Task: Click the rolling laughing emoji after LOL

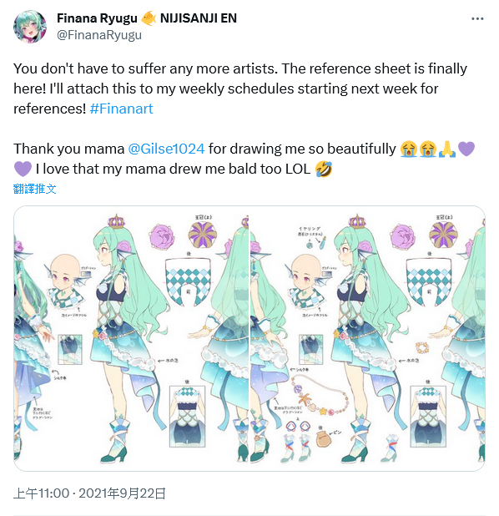Action: point(323,169)
